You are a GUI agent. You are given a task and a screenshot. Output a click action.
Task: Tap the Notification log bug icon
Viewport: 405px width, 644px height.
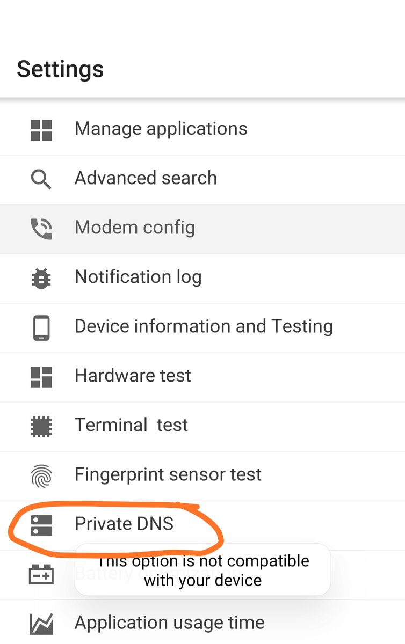[x=41, y=278]
